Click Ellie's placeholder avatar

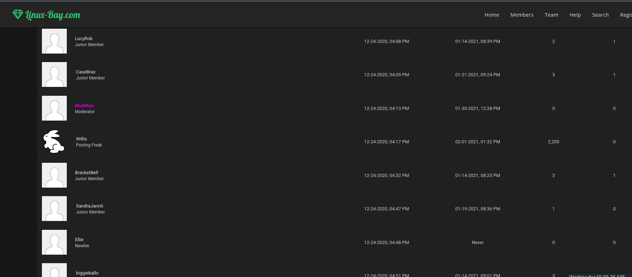[54, 242]
